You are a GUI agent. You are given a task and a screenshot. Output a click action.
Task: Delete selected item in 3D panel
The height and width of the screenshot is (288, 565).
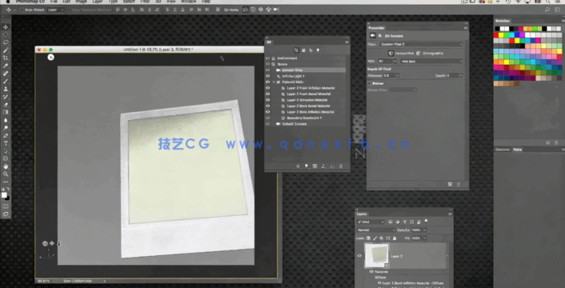pos(341,166)
